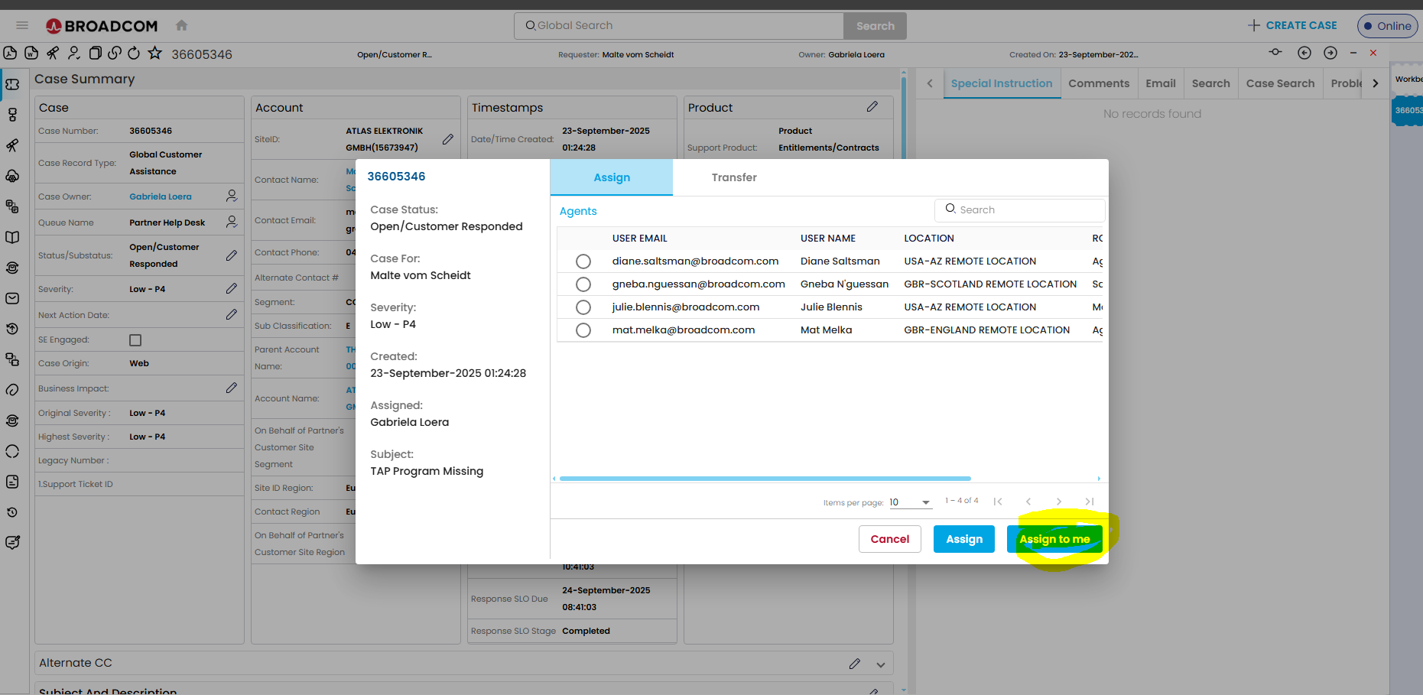Go to previous page of agents

pyautogui.click(x=1028, y=502)
